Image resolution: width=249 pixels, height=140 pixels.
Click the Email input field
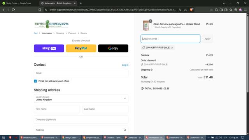[81, 73]
